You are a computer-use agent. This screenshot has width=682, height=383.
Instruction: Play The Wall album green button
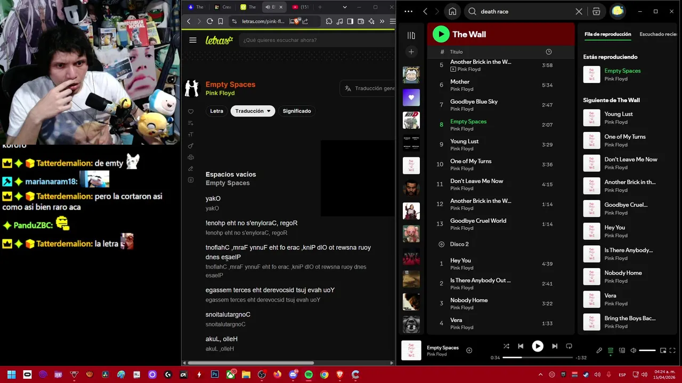tap(441, 34)
